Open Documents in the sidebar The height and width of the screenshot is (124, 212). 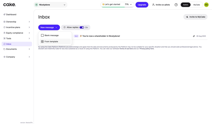(x=11, y=49)
